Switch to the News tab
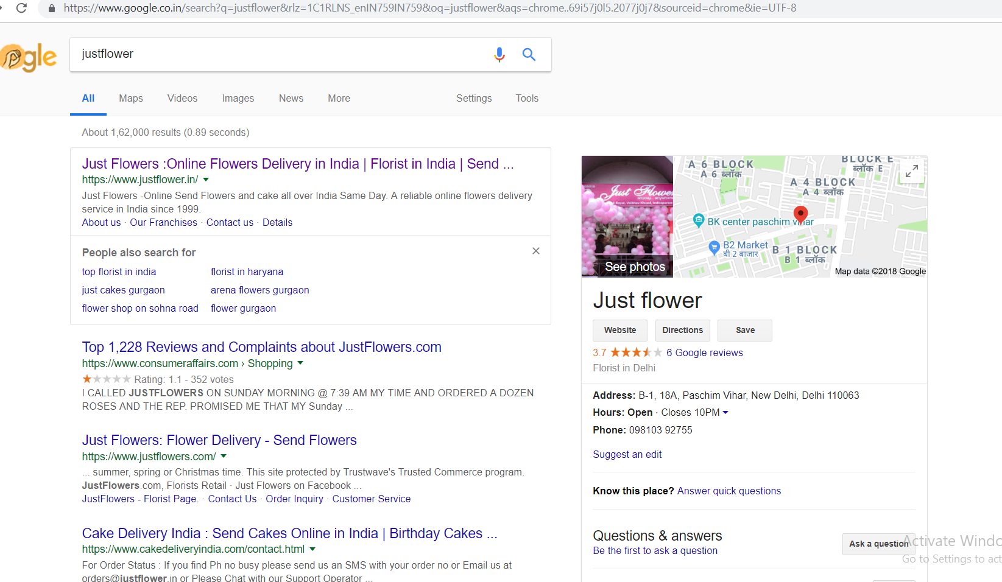This screenshot has width=1002, height=582. point(291,98)
